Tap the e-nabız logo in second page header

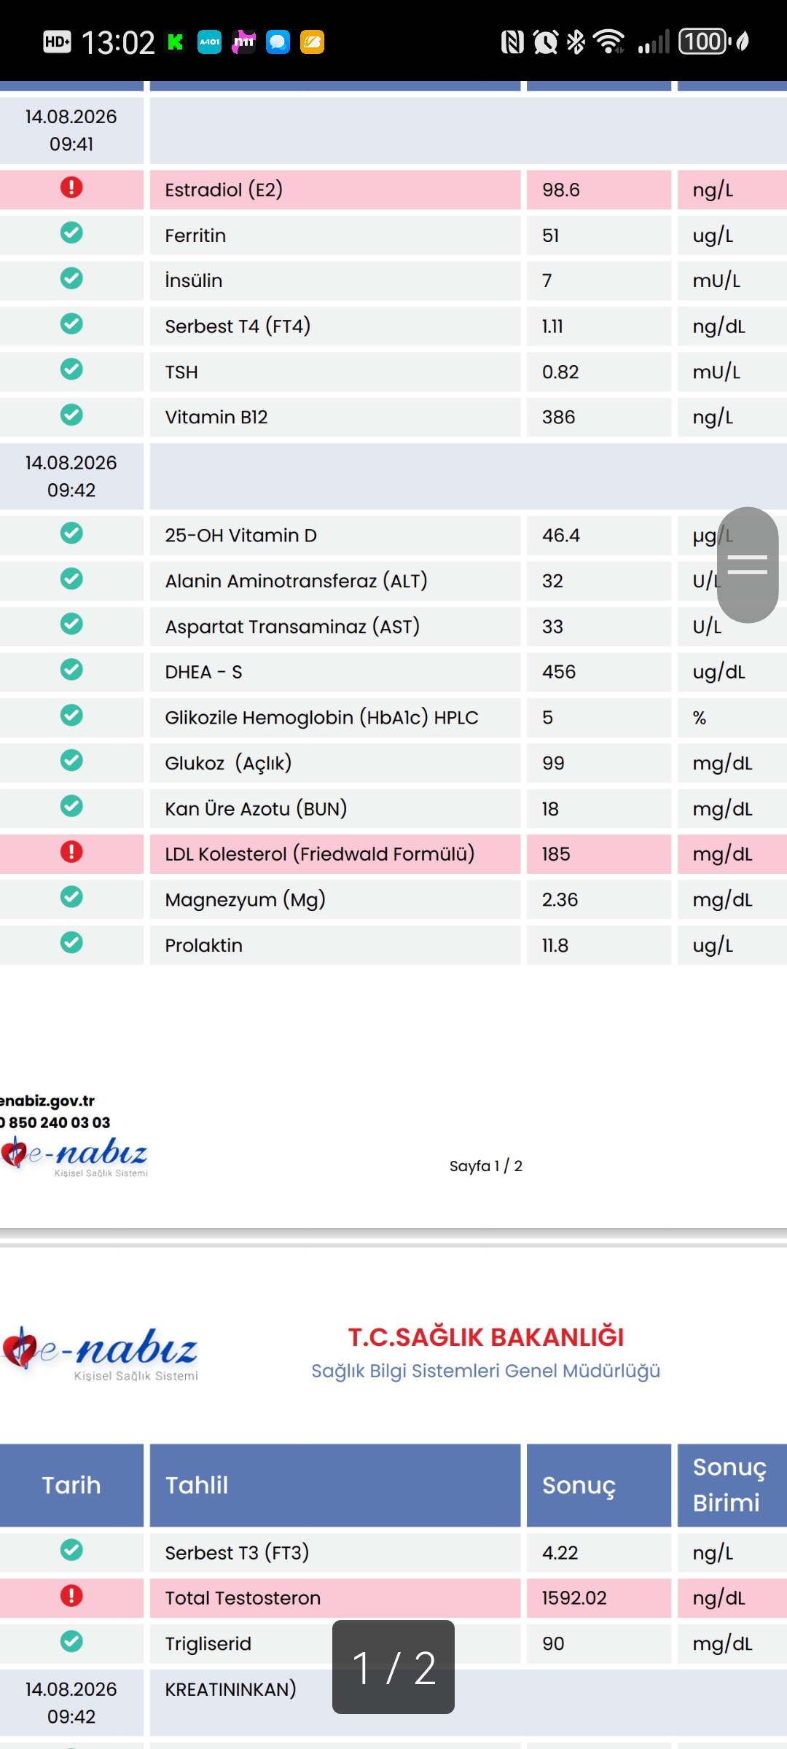[100, 1353]
